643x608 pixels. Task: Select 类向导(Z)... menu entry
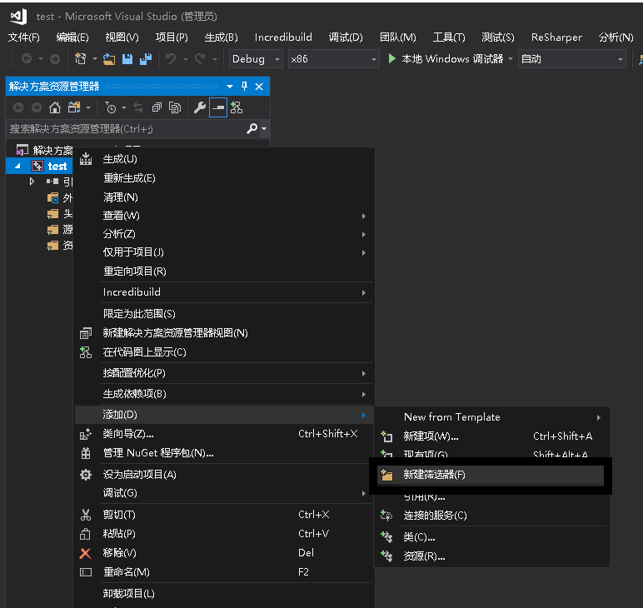pyautogui.click(x=224, y=434)
